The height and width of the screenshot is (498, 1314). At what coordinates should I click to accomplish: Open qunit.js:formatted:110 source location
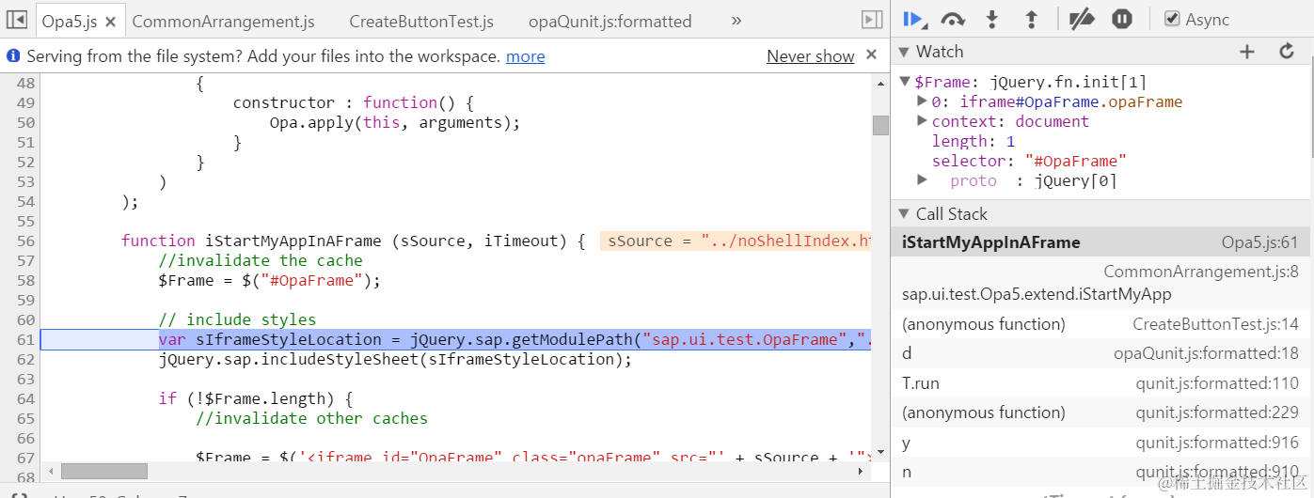click(x=1216, y=383)
